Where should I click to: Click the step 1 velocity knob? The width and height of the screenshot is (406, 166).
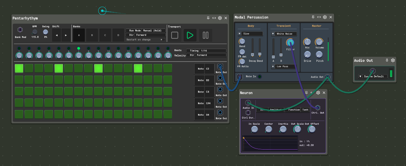click(x=19, y=55)
